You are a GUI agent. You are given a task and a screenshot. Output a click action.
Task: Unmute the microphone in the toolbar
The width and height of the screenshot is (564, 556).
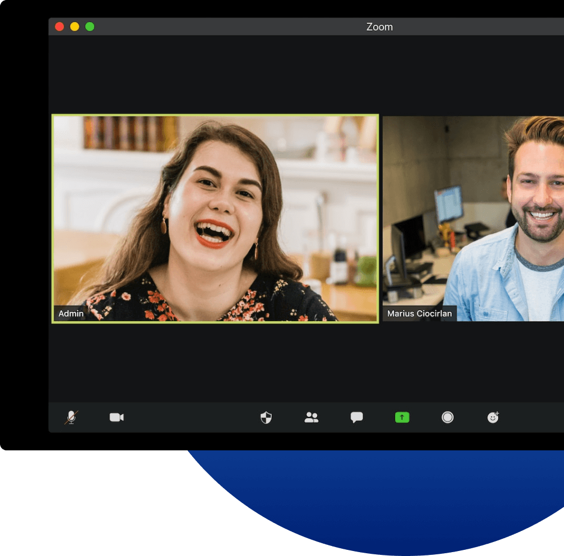[71, 418]
